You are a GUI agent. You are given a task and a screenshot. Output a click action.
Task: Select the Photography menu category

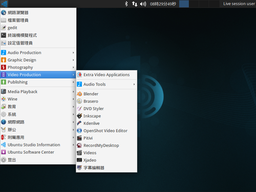[x=38, y=67]
